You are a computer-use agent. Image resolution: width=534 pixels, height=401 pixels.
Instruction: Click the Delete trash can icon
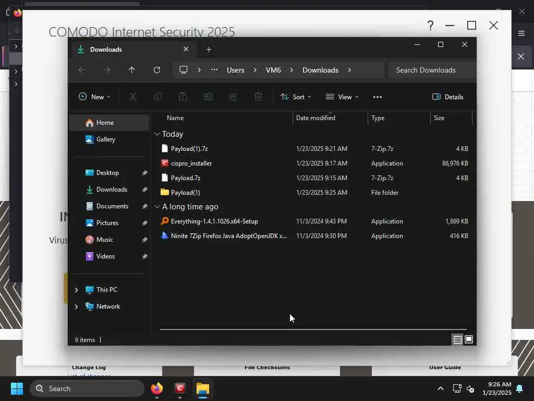click(x=258, y=97)
